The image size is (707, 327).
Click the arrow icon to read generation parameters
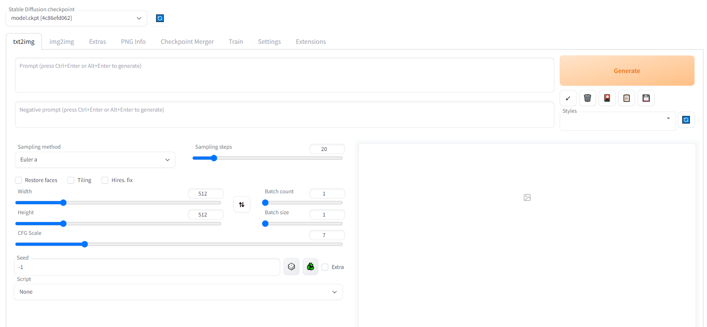pyautogui.click(x=568, y=98)
